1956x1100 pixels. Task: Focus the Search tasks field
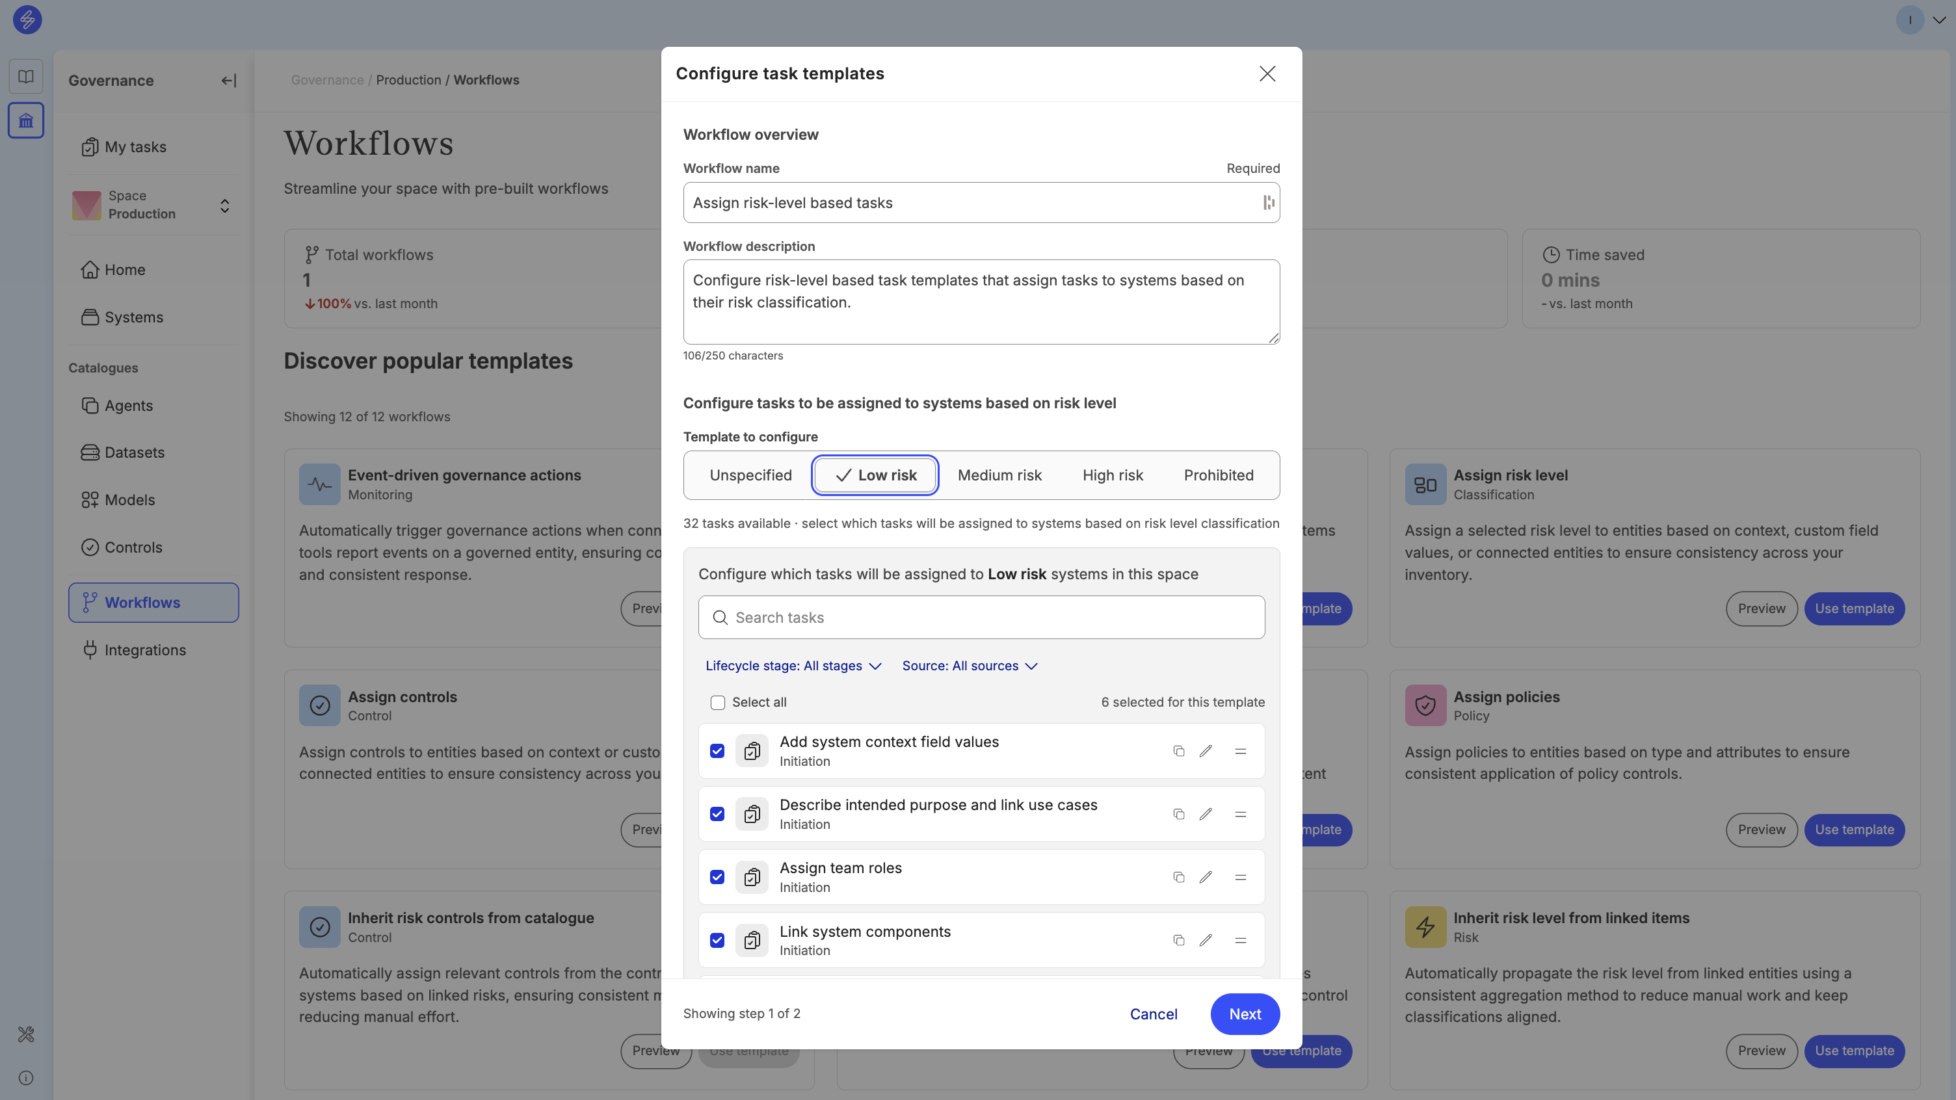[981, 617]
